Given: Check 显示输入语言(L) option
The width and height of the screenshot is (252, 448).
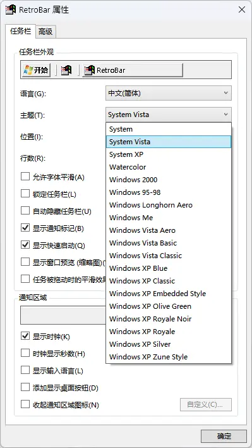Looking at the screenshot, I should (25, 370).
